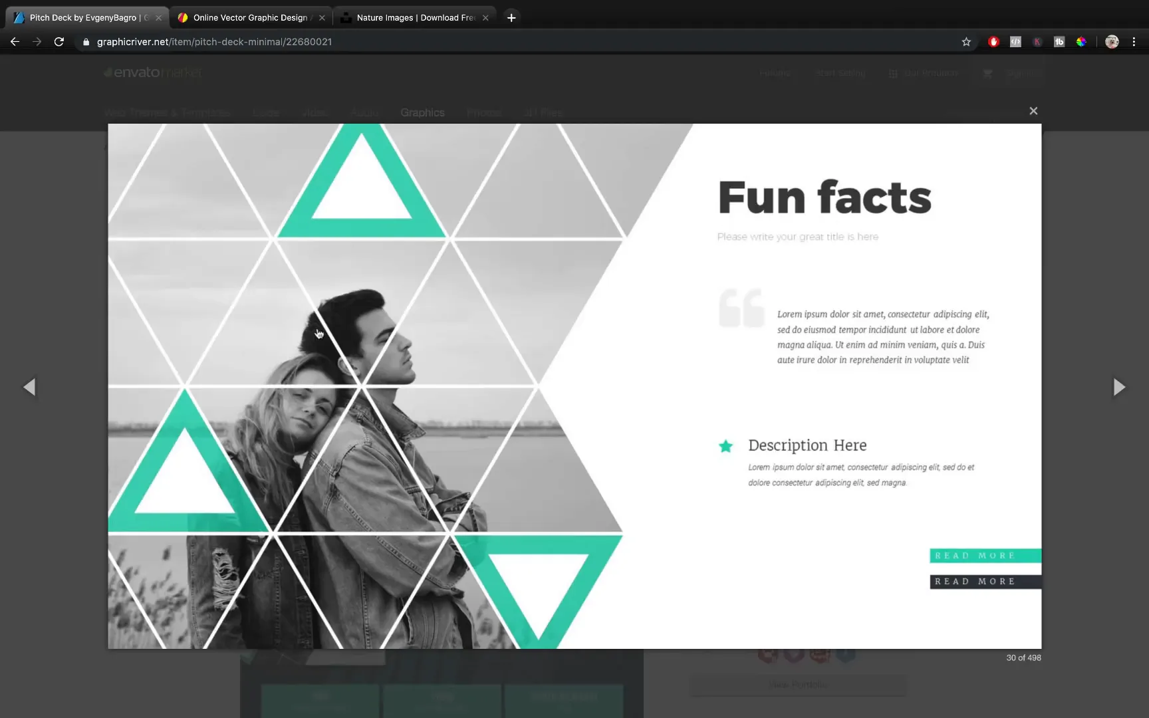Go back to the previous page
Image resolution: width=1149 pixels, height=718 pixels.
[15, 41]
